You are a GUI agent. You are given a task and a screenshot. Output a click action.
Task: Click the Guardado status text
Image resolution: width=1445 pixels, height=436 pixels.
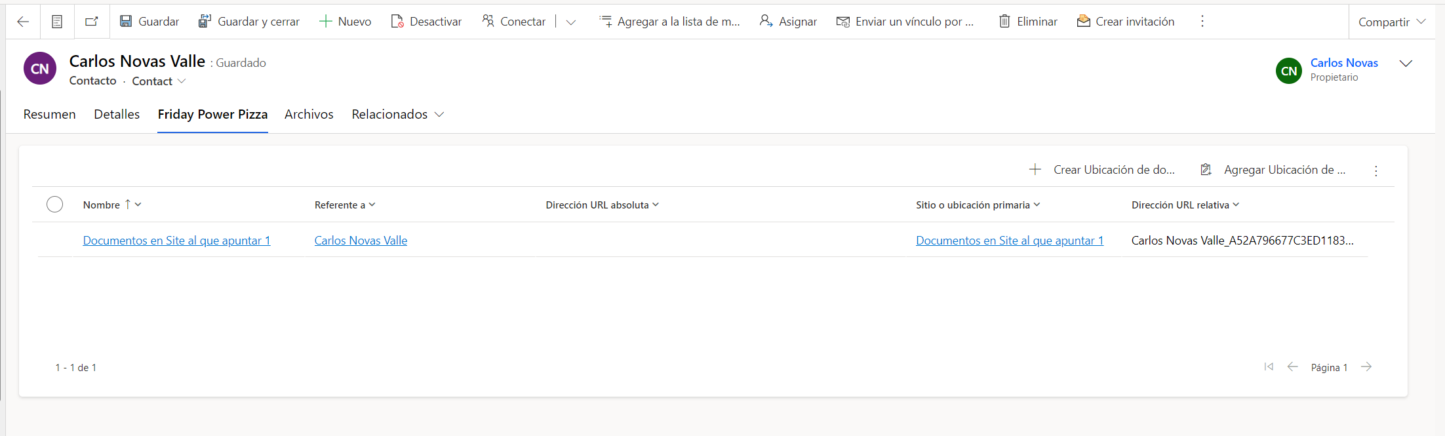tap(241, 63)
